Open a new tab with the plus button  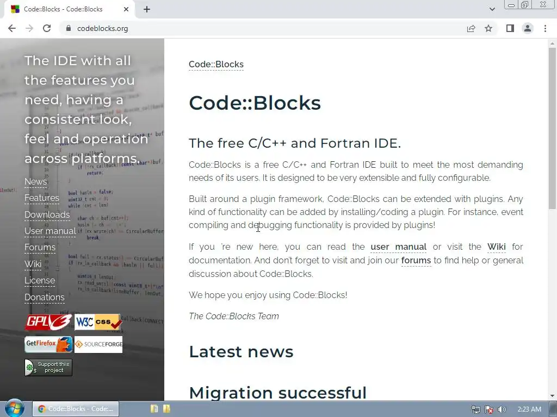(x=147, y=9)
